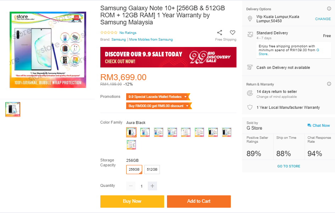Select the 512GB storage option
The height and width of the screenshot is (213, 335).
point(152,170)
